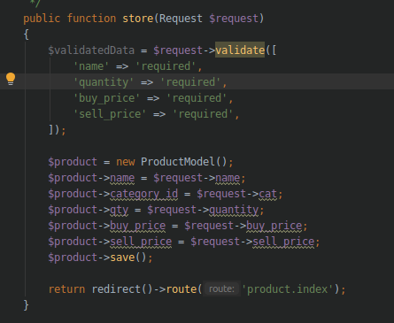
Task: Click the category_id property on $product
Action: [144, 194]
